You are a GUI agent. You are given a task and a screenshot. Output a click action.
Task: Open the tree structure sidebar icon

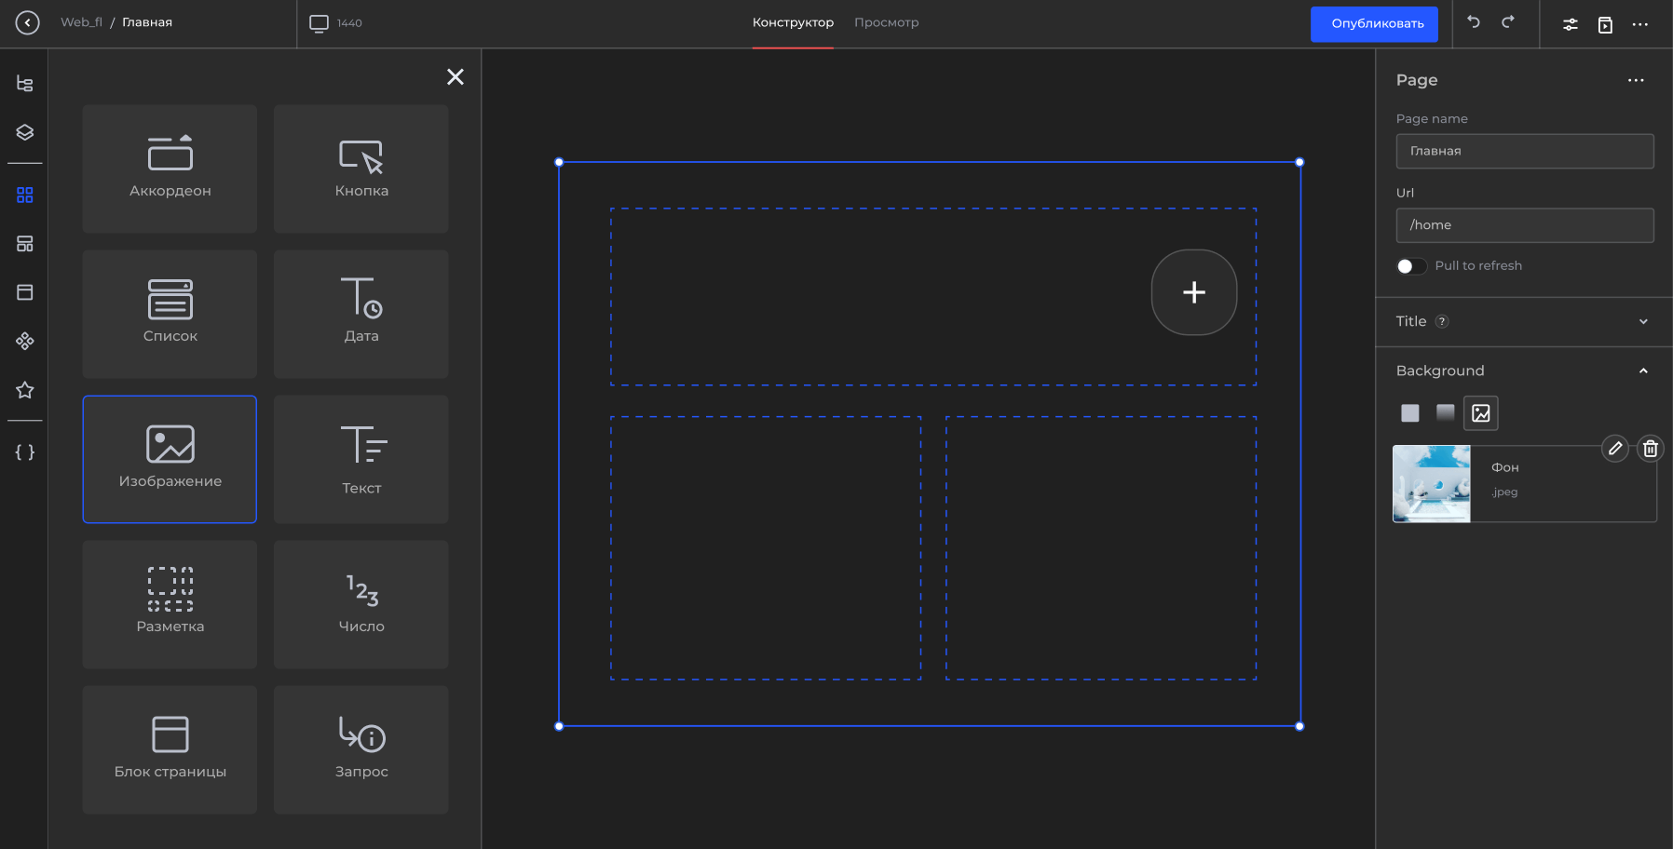[25, 84]
